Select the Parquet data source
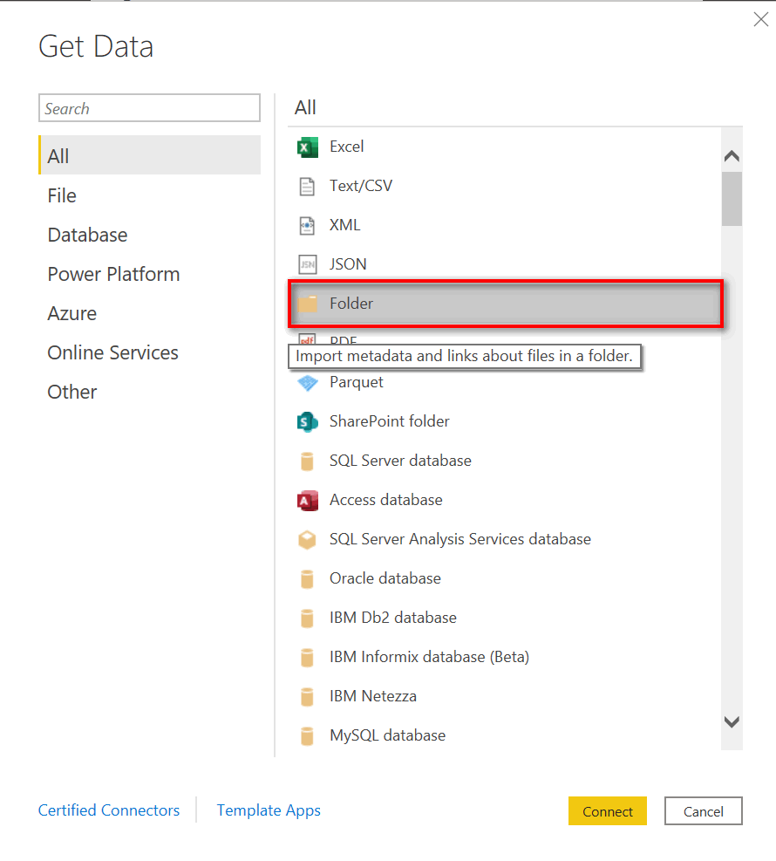Viewport: 776px width, 861px height. (504, 383)
